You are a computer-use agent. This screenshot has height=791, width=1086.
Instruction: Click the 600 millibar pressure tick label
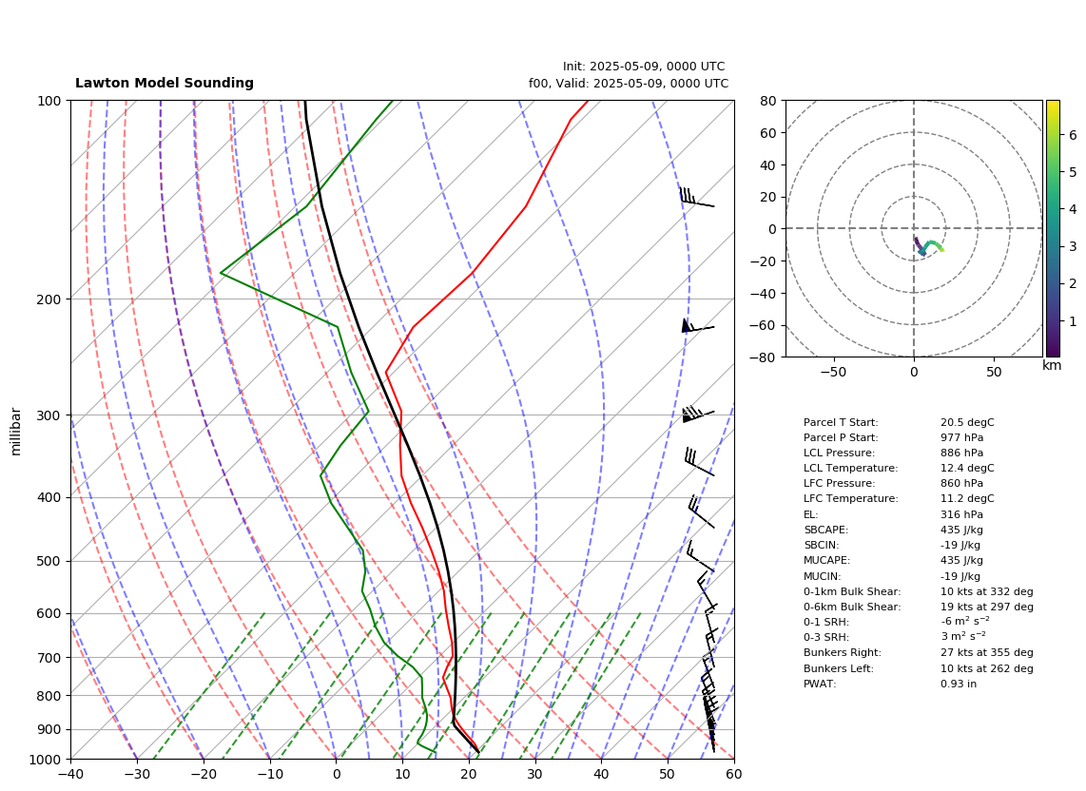click(x=49, y=613)
